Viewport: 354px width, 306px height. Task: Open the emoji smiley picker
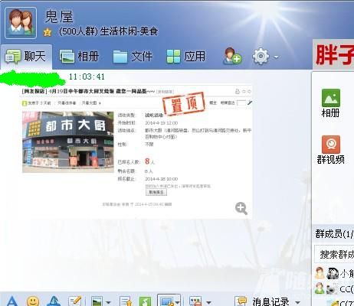point(33,301)
